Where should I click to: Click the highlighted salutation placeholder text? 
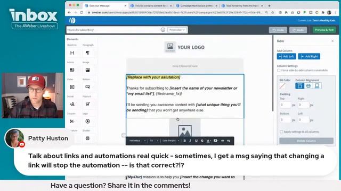[x=153, y=77]
